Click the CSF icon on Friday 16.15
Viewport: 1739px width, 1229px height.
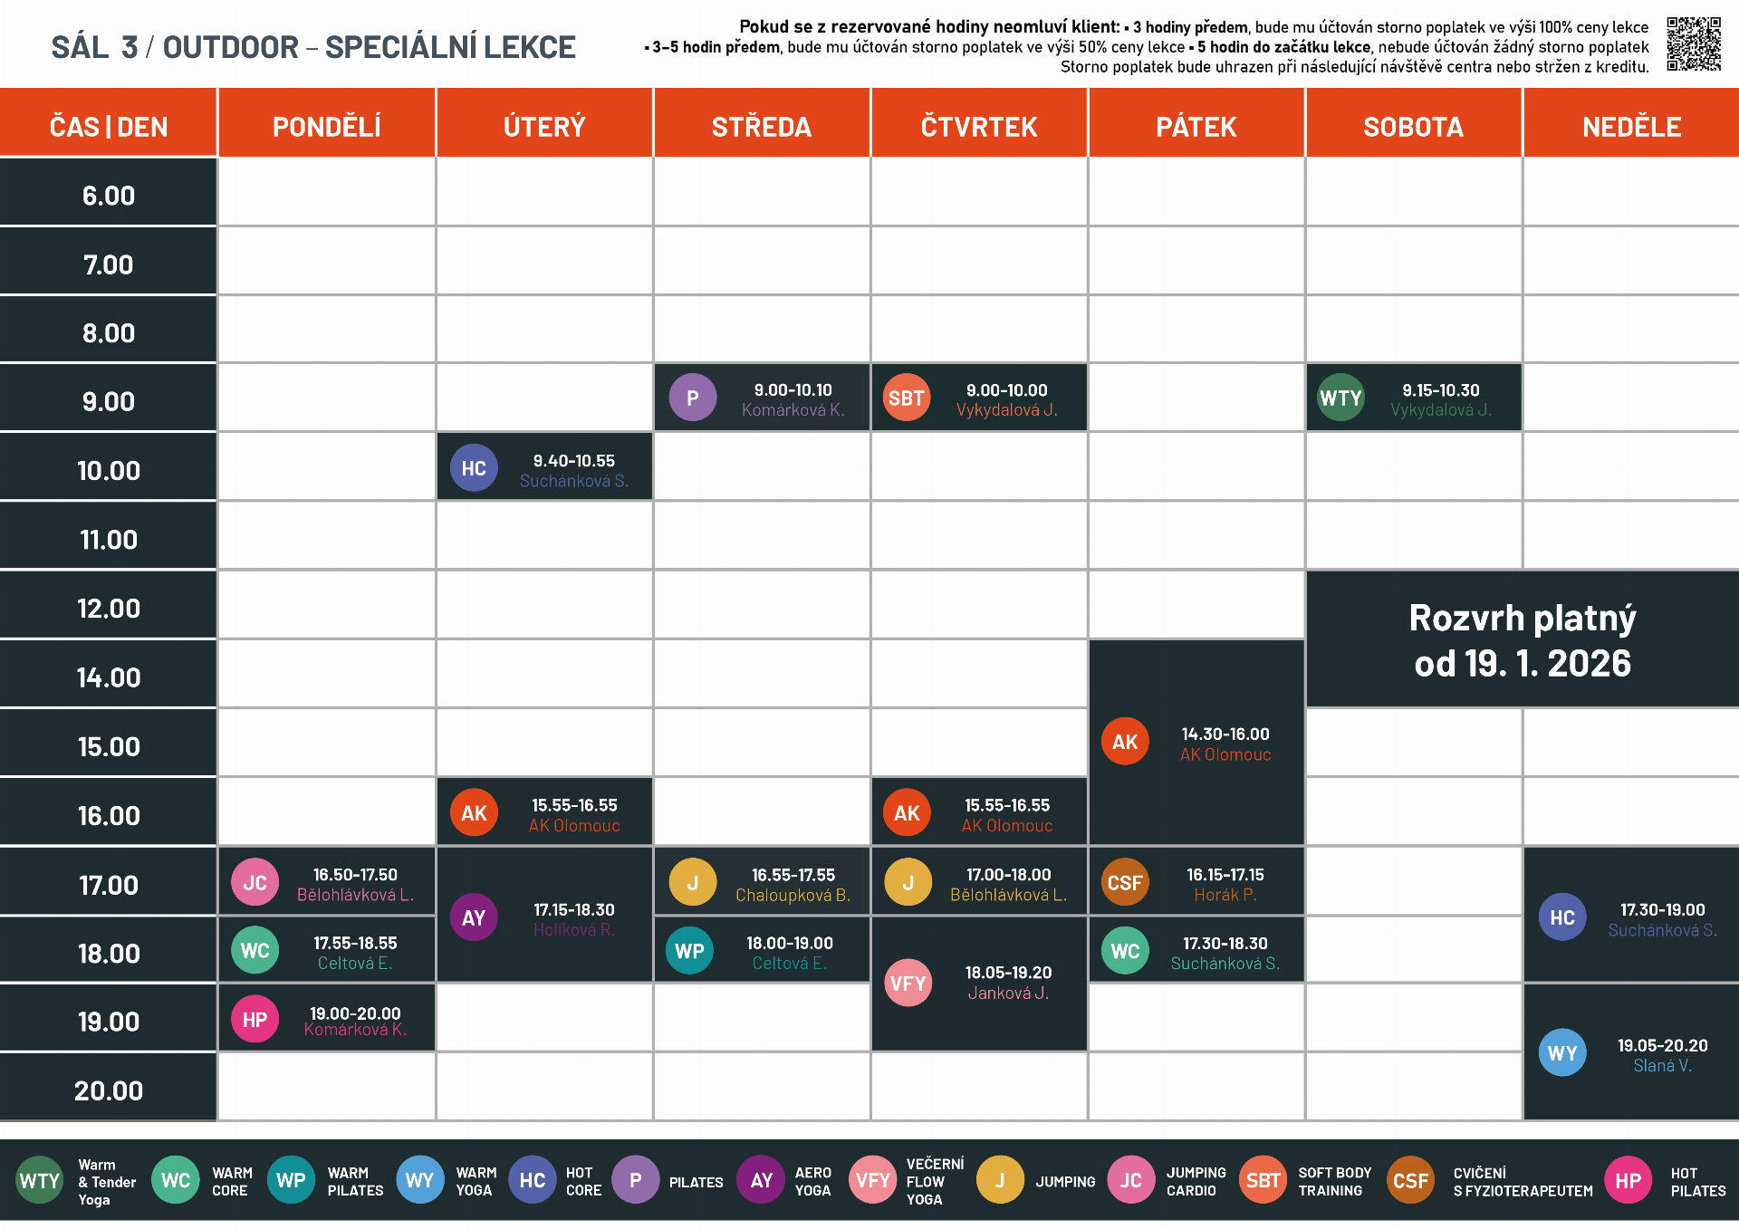tap(1125, 883)
